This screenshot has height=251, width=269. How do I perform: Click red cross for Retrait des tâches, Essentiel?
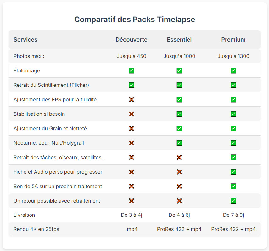click(179, 157)
